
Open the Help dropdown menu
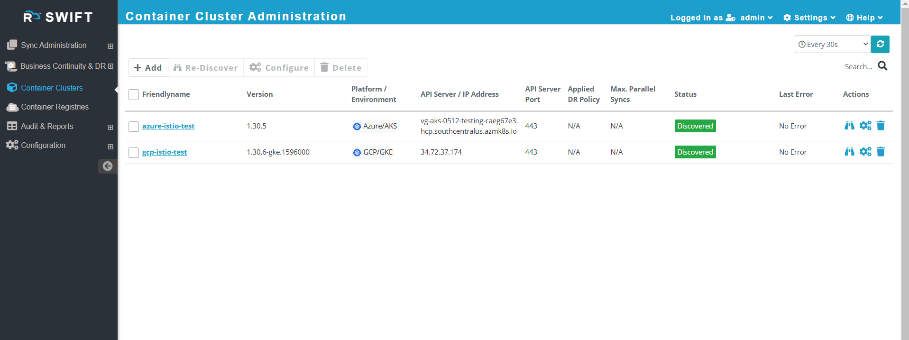(864, 18)
